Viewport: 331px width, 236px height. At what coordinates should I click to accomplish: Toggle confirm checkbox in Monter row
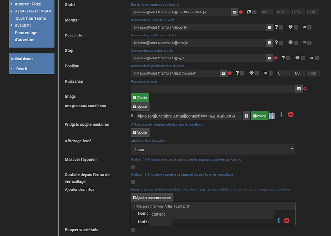point(281,27)
